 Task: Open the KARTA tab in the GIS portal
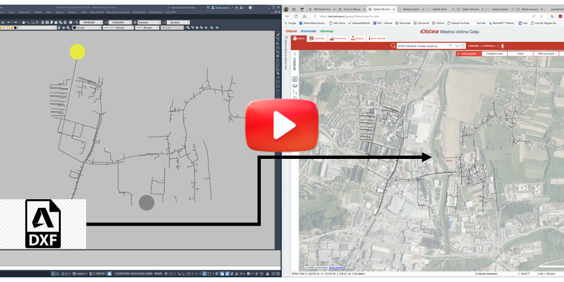tap(300, 38)
